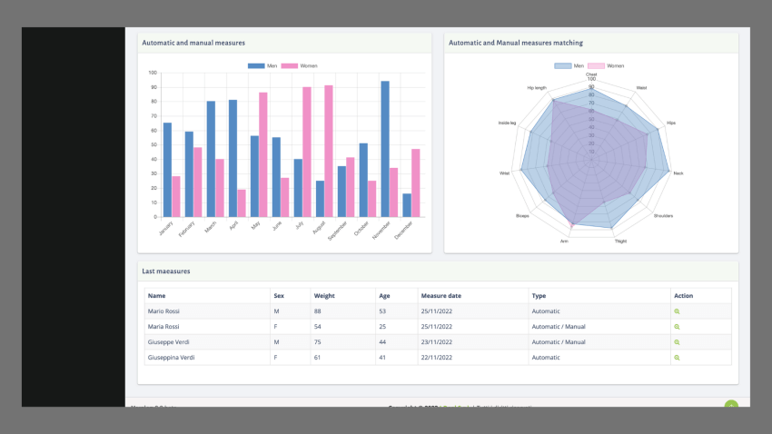View Giuseppe Verdi measure via action icon
772x434 pixels.
pos(677,342)
